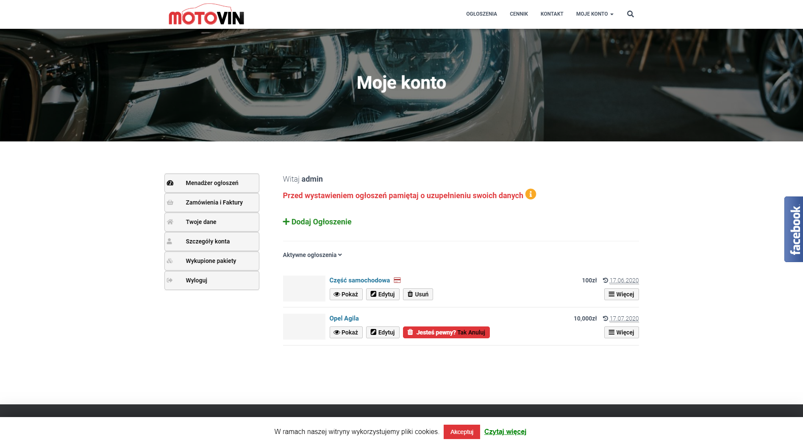803x445 pixels.
Task: Click the basket icon next to Zamówienia i Faktury
Action: pyautogui.click(x=171, y=202)
